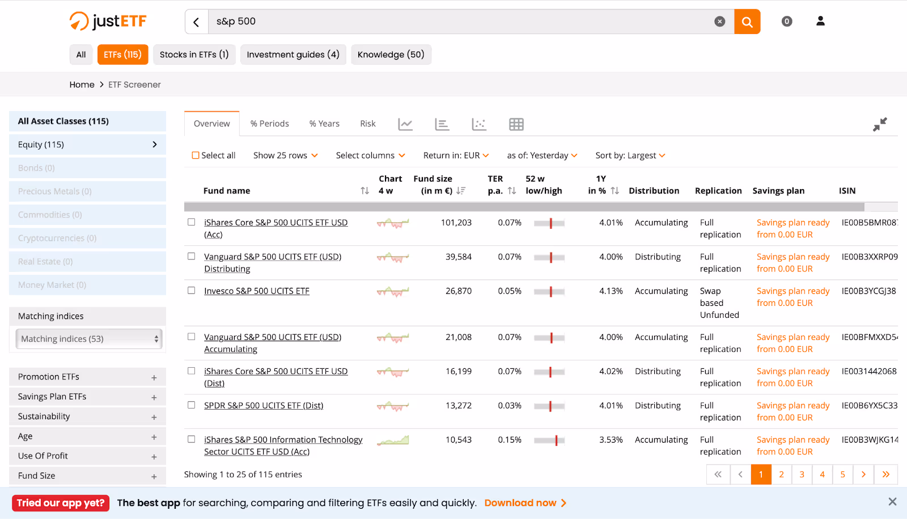Check SPDR S&P 500 UCITS ETF row
Image resolution: width=907 pixels, height=519 pixels.
coord(192,405)
